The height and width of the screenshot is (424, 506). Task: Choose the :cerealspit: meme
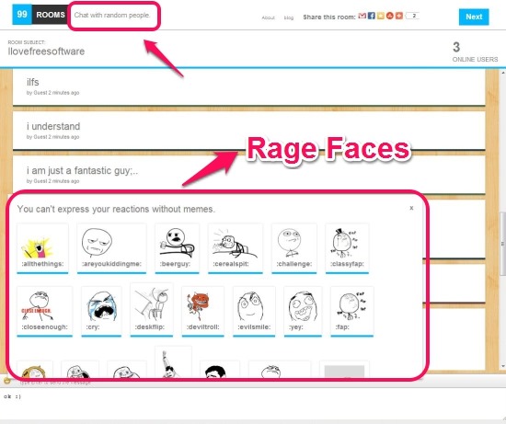[x=236, y=248]
